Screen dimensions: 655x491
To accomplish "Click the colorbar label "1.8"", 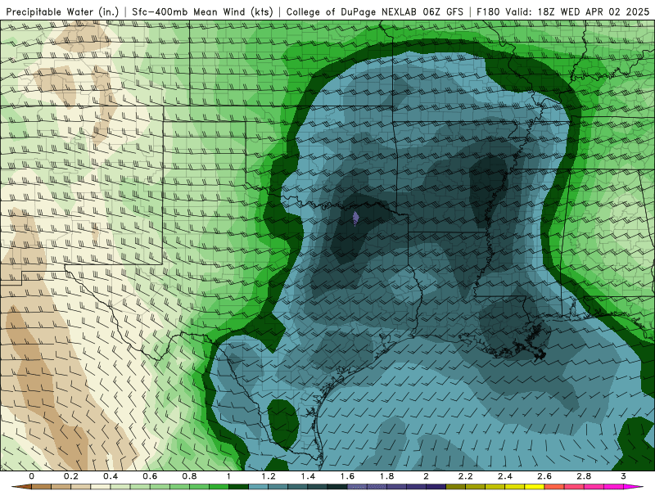I will [x=386, y=476].
